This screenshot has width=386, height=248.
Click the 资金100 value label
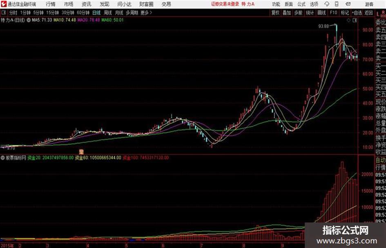tap(146, 158)
